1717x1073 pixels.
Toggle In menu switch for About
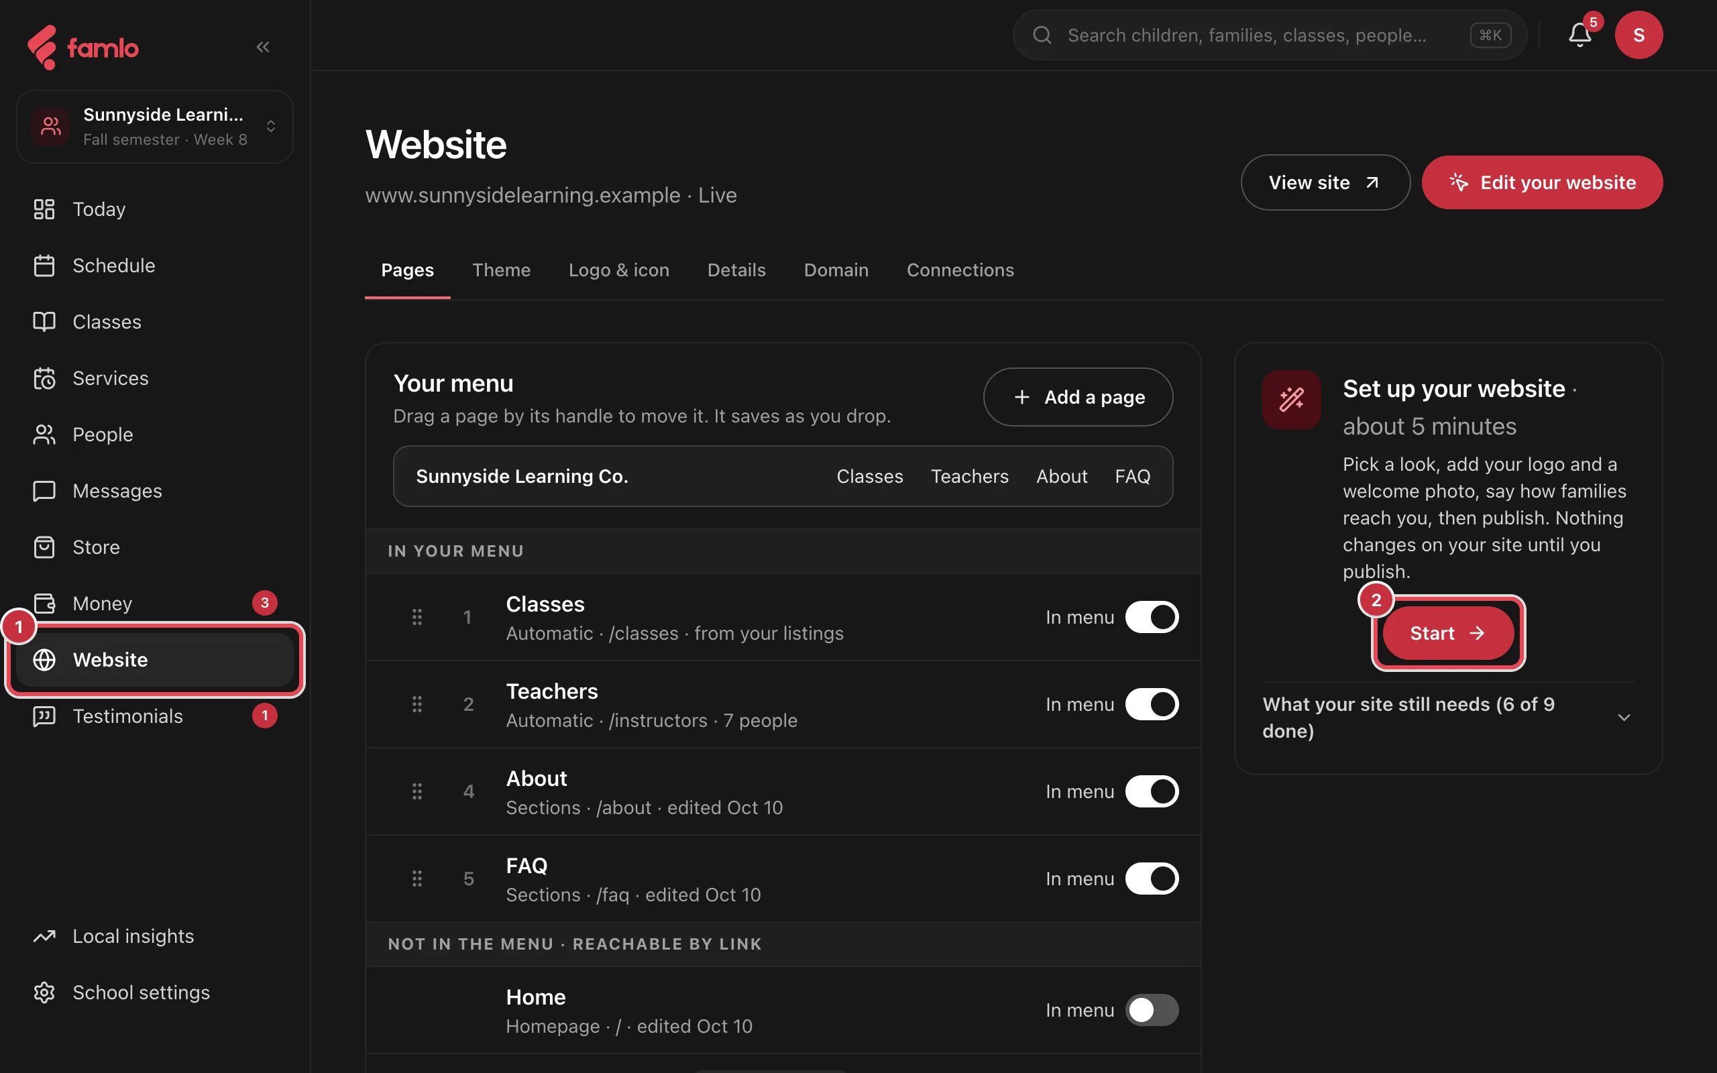click(1152, 791)
